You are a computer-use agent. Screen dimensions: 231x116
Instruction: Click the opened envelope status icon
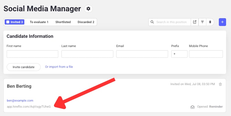(x=192, y=107)
